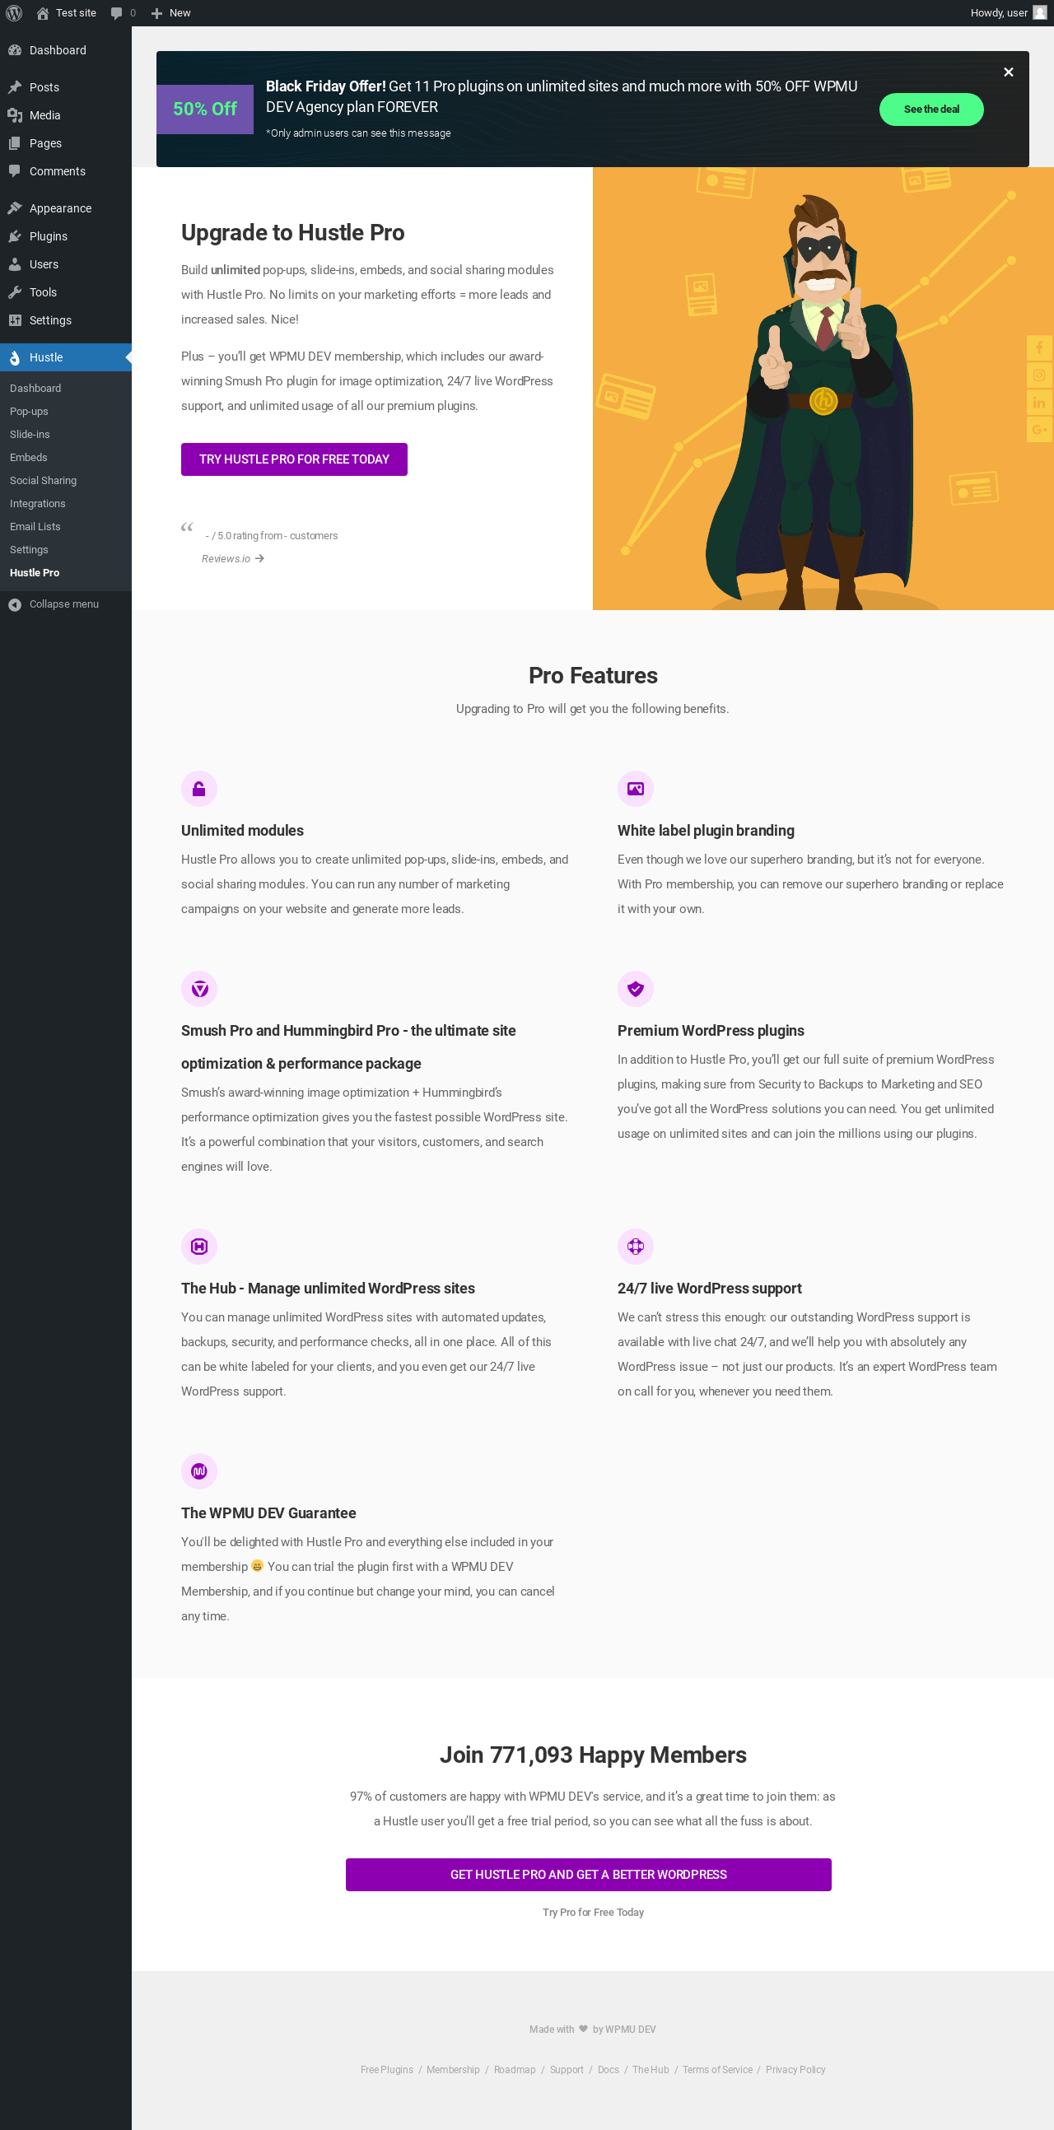Click the See the deal button
This screenshot has height=2130, width=1054.
click(930, 110)
